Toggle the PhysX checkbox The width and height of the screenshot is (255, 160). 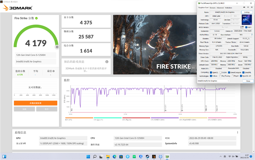(233, 76)
